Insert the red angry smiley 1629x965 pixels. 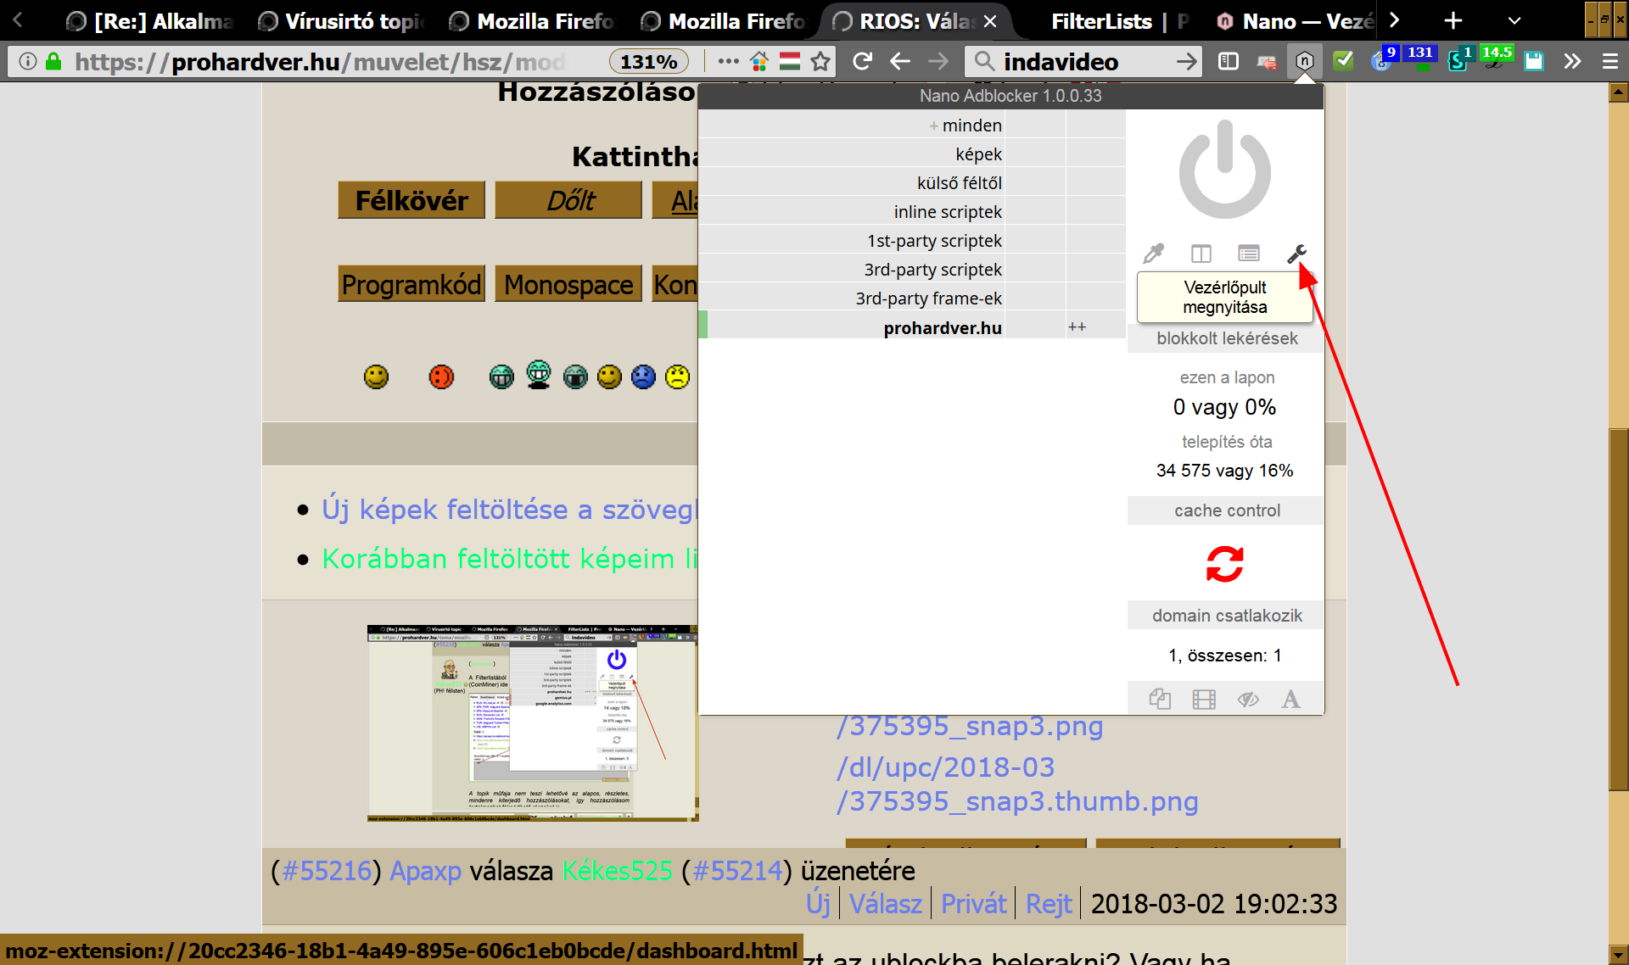441,377
